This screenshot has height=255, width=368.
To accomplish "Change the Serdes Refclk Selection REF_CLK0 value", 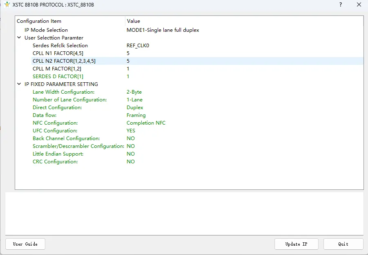I will coord(138,46).
